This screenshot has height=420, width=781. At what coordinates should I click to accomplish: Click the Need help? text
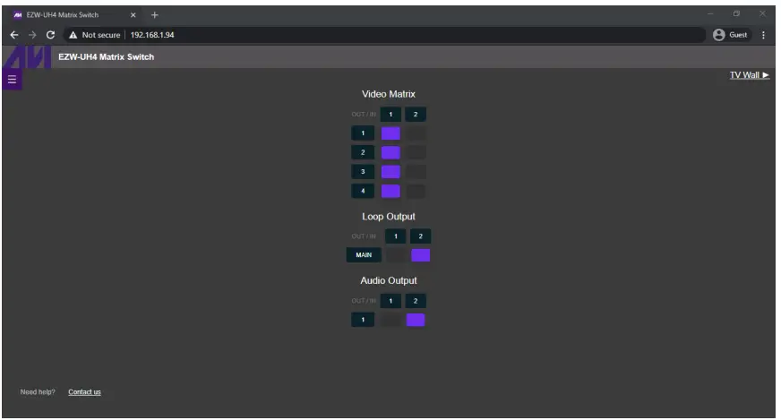(x=38, y=392)
